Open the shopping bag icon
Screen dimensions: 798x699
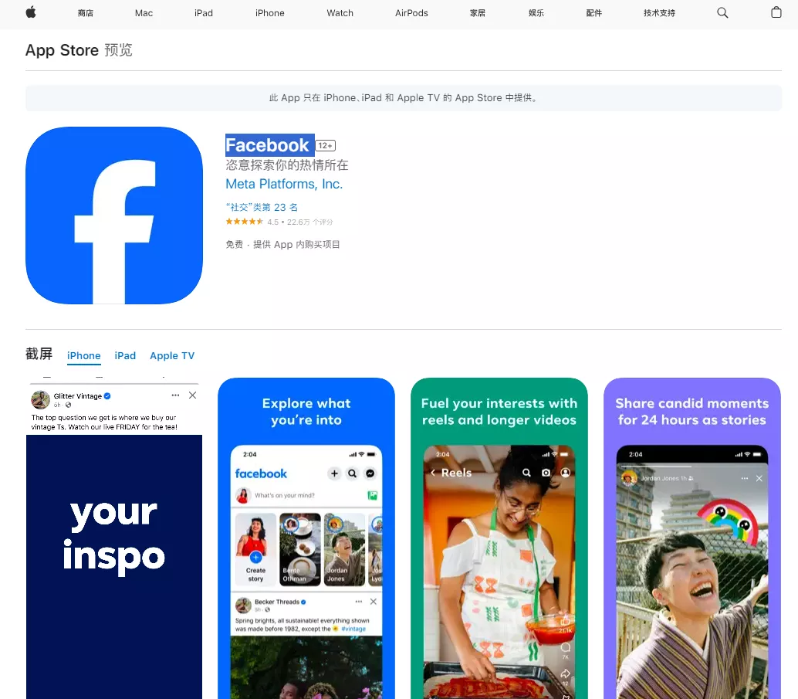(x=777, y=13)
